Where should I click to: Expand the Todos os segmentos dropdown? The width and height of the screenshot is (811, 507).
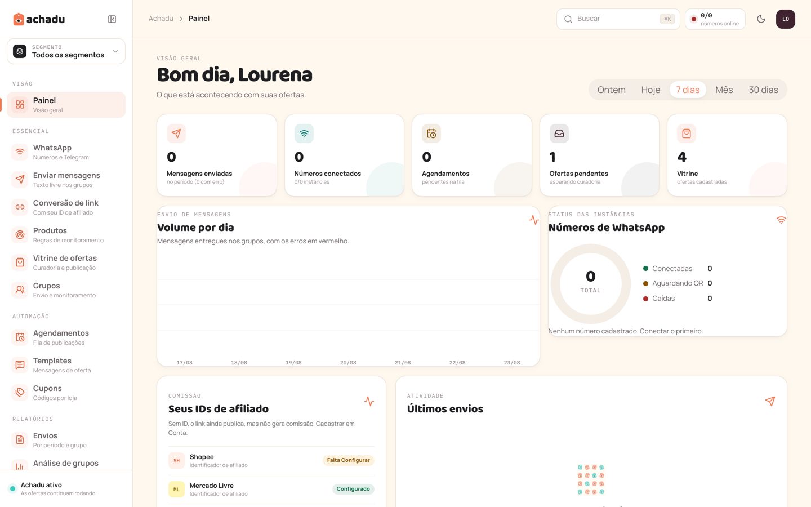[66, 51]
